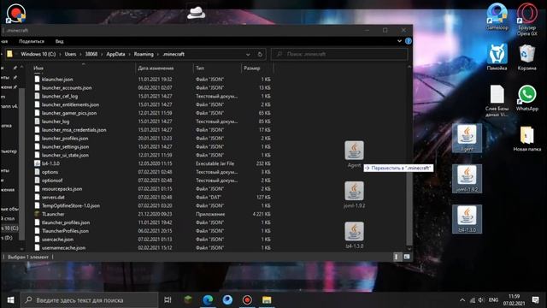Open the red recorder app in the taskbar
This screenshot has width=547, height=308.
pyautogui.click(x=247, y=299)
